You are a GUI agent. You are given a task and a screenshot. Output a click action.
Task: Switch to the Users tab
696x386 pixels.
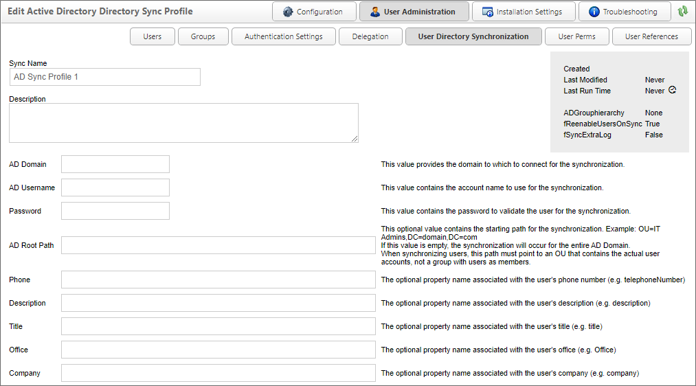[x=152, y=36]
